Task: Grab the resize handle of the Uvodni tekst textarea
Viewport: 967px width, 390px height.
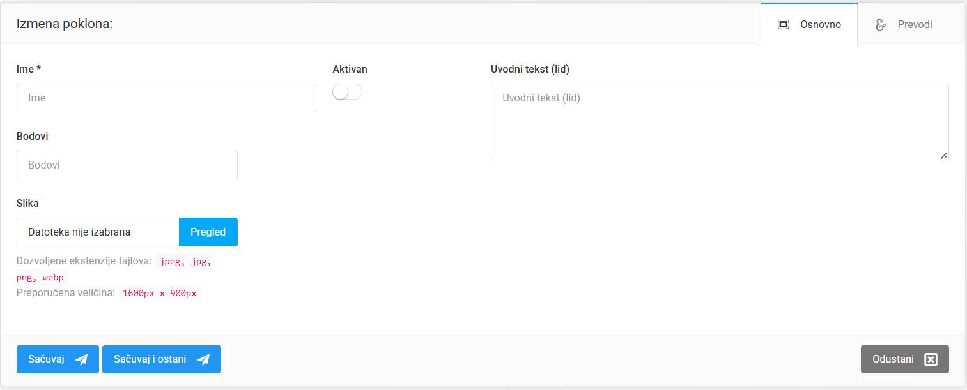Action: pyautogui.click(x=944, y=155)
